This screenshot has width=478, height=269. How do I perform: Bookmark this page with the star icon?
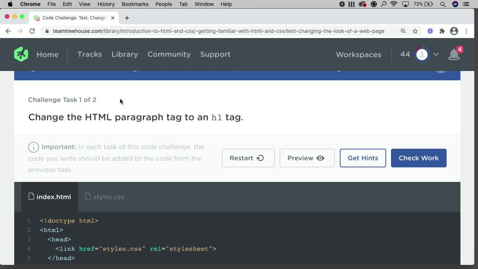coord(415,31)
